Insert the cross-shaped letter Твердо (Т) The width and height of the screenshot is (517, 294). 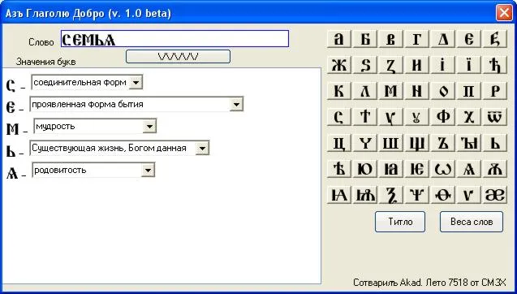(365, 117)
